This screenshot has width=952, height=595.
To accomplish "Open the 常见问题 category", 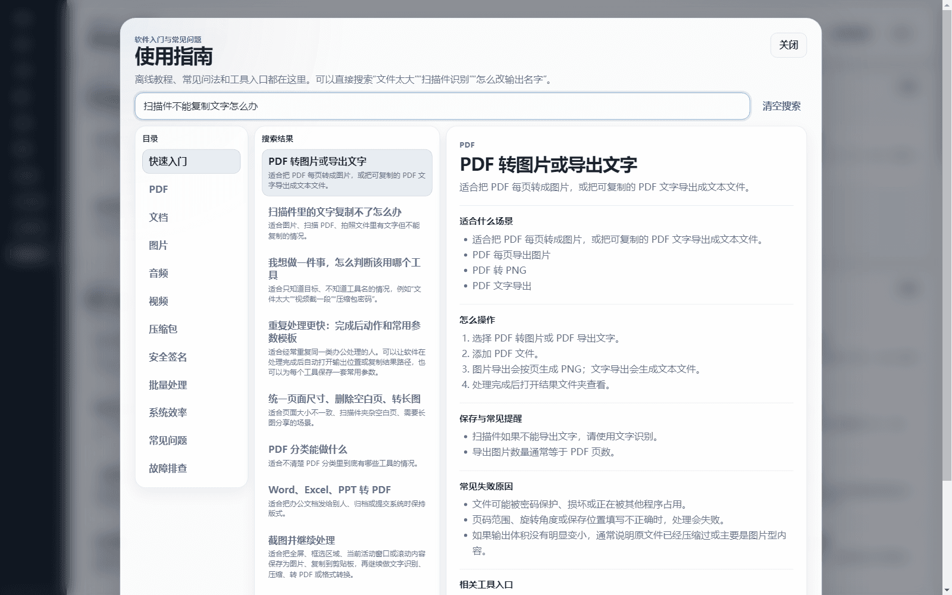I will coord(191,440).
